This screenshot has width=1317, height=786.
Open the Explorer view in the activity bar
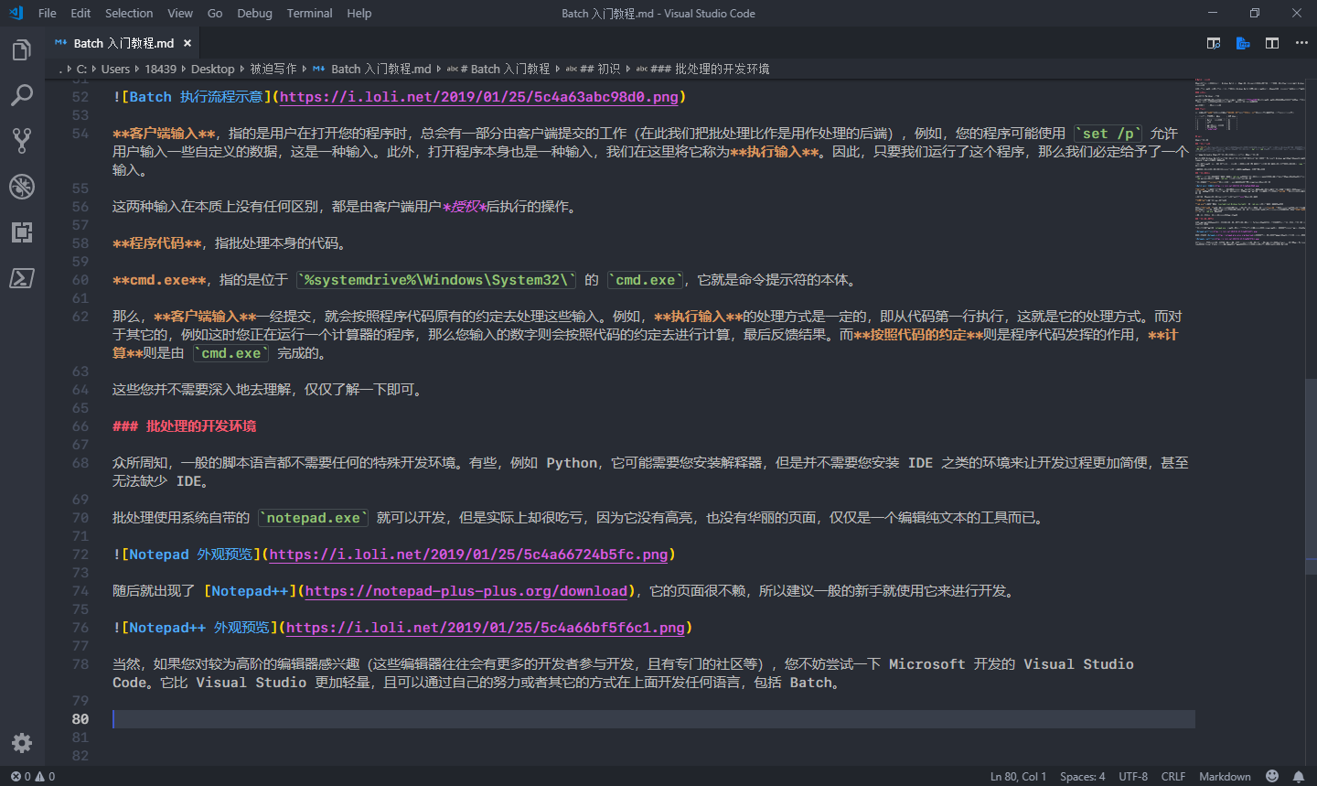tap(22, 49)
